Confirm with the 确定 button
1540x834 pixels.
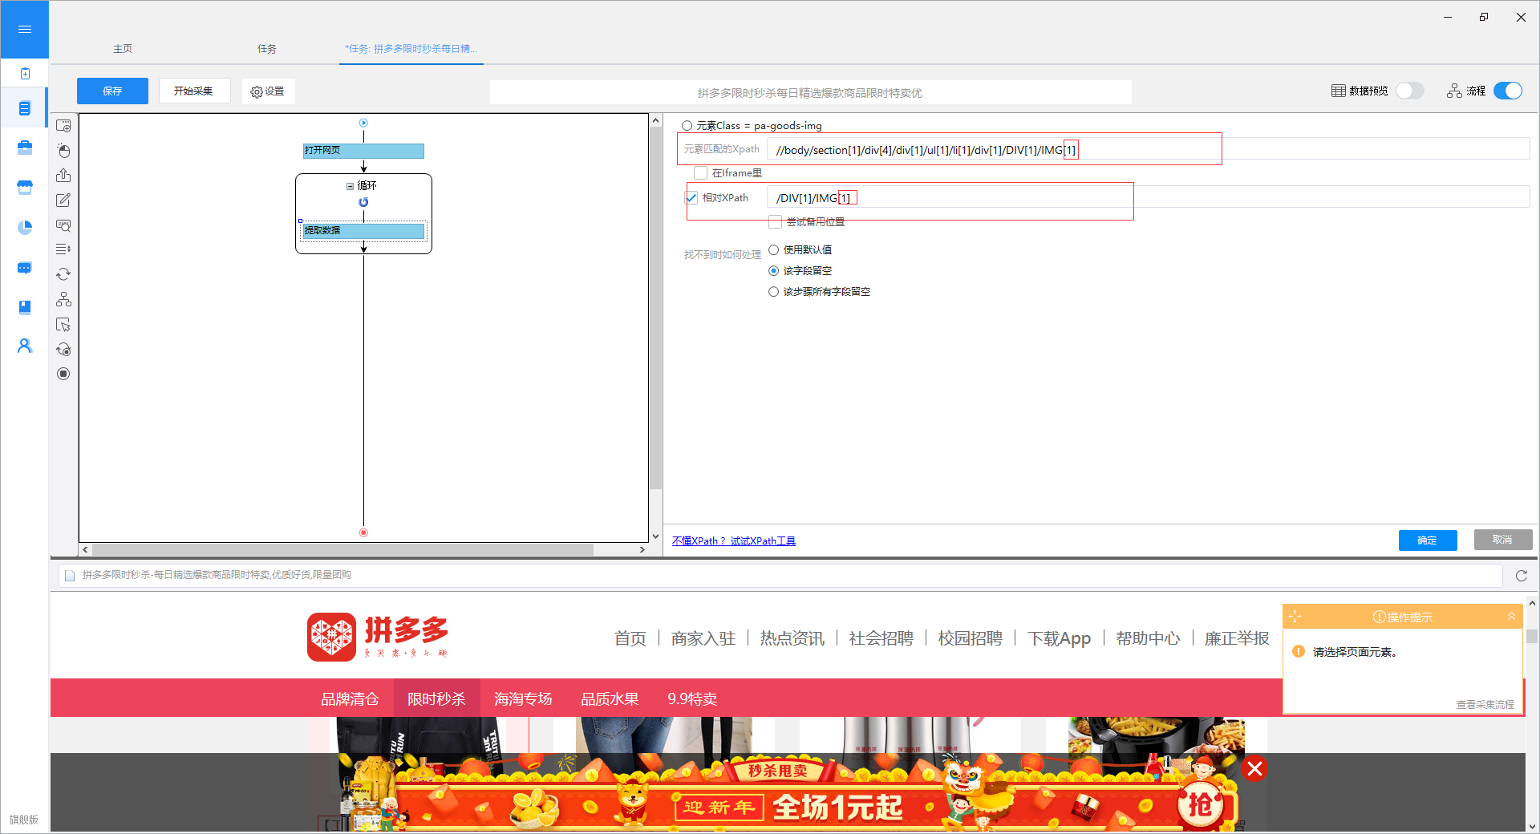tap(1428, 540)
